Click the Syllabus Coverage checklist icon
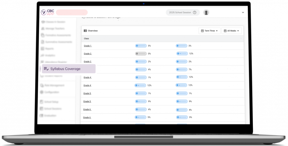This screenshot has width=288, height=146. point(46,69)
